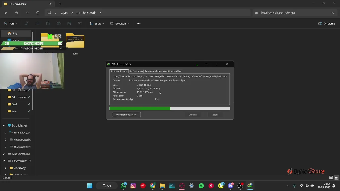
Task: Open Discord from the taskbar
Action: (231, 186)
